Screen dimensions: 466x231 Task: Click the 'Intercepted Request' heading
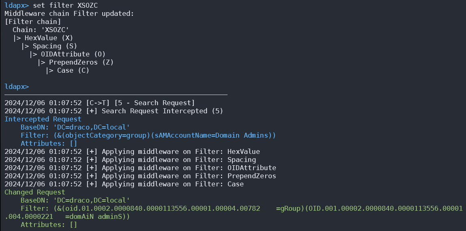coord(43,119)
